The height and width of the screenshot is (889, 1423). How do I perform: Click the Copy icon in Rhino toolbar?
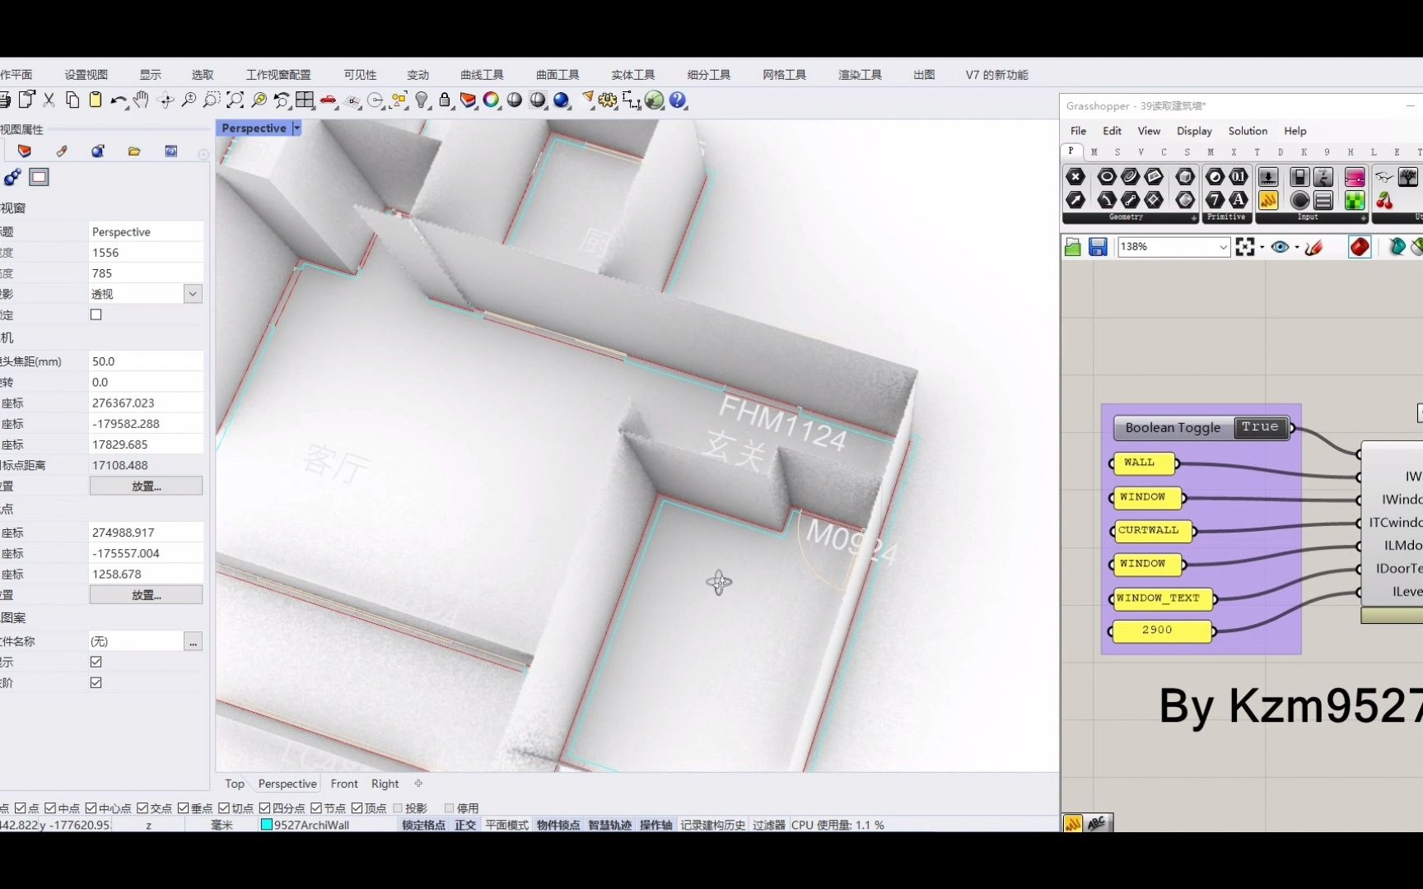pyautogui.click(x=72, y=100)
